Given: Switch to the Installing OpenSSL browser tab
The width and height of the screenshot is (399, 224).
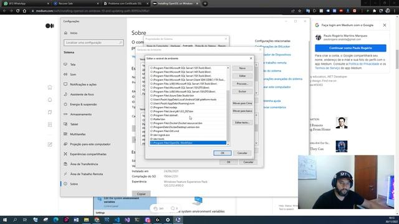Looking at the screenshot, I should coord(176,4).
